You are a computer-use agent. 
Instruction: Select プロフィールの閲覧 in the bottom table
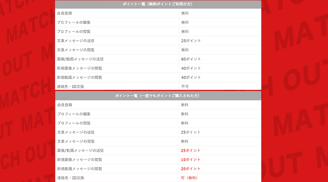(x=74, y=123)
